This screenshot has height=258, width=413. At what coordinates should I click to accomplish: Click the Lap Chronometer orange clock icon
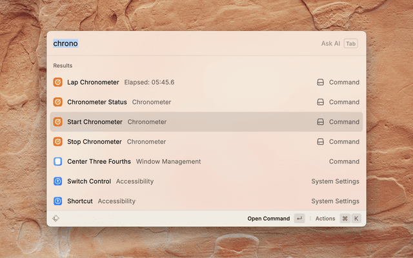(x=58, y=82)
